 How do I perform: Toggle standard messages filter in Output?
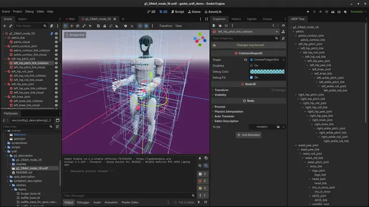[202, 174]
